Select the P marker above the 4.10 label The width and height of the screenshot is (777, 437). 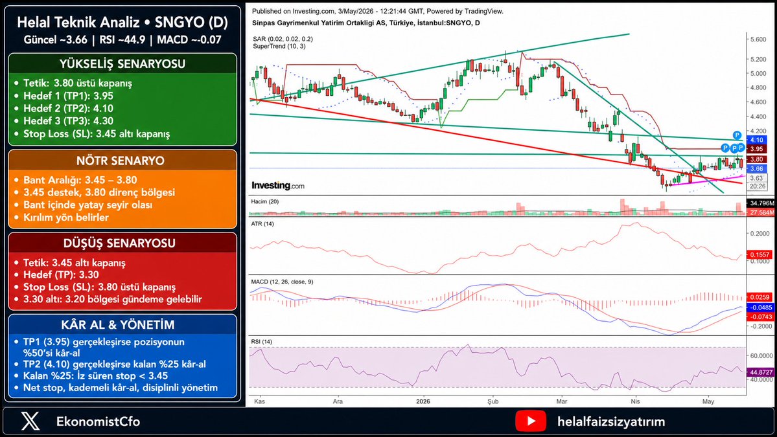click(737, 135)
